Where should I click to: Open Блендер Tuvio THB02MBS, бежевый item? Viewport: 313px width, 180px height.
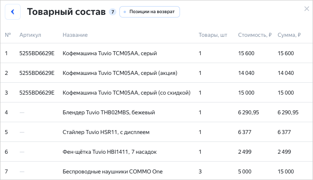[108, 113]
